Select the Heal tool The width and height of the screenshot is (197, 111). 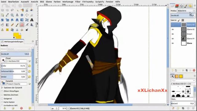7,30
